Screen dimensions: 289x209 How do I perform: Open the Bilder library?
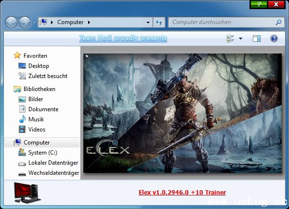click(36, 99)
